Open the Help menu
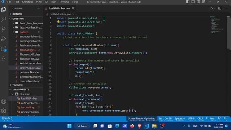The height and width of the screenshot is (130, 231). [x=75, y=2]
